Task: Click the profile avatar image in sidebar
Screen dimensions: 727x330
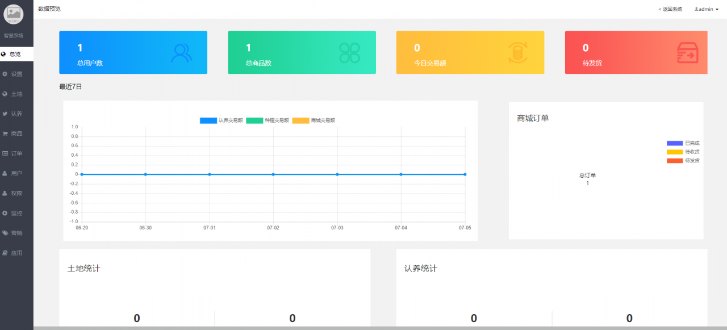Action: click(14, 14)
